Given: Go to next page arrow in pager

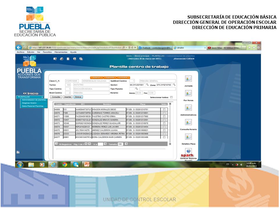Looking at the screenshot, I should 90,144.
